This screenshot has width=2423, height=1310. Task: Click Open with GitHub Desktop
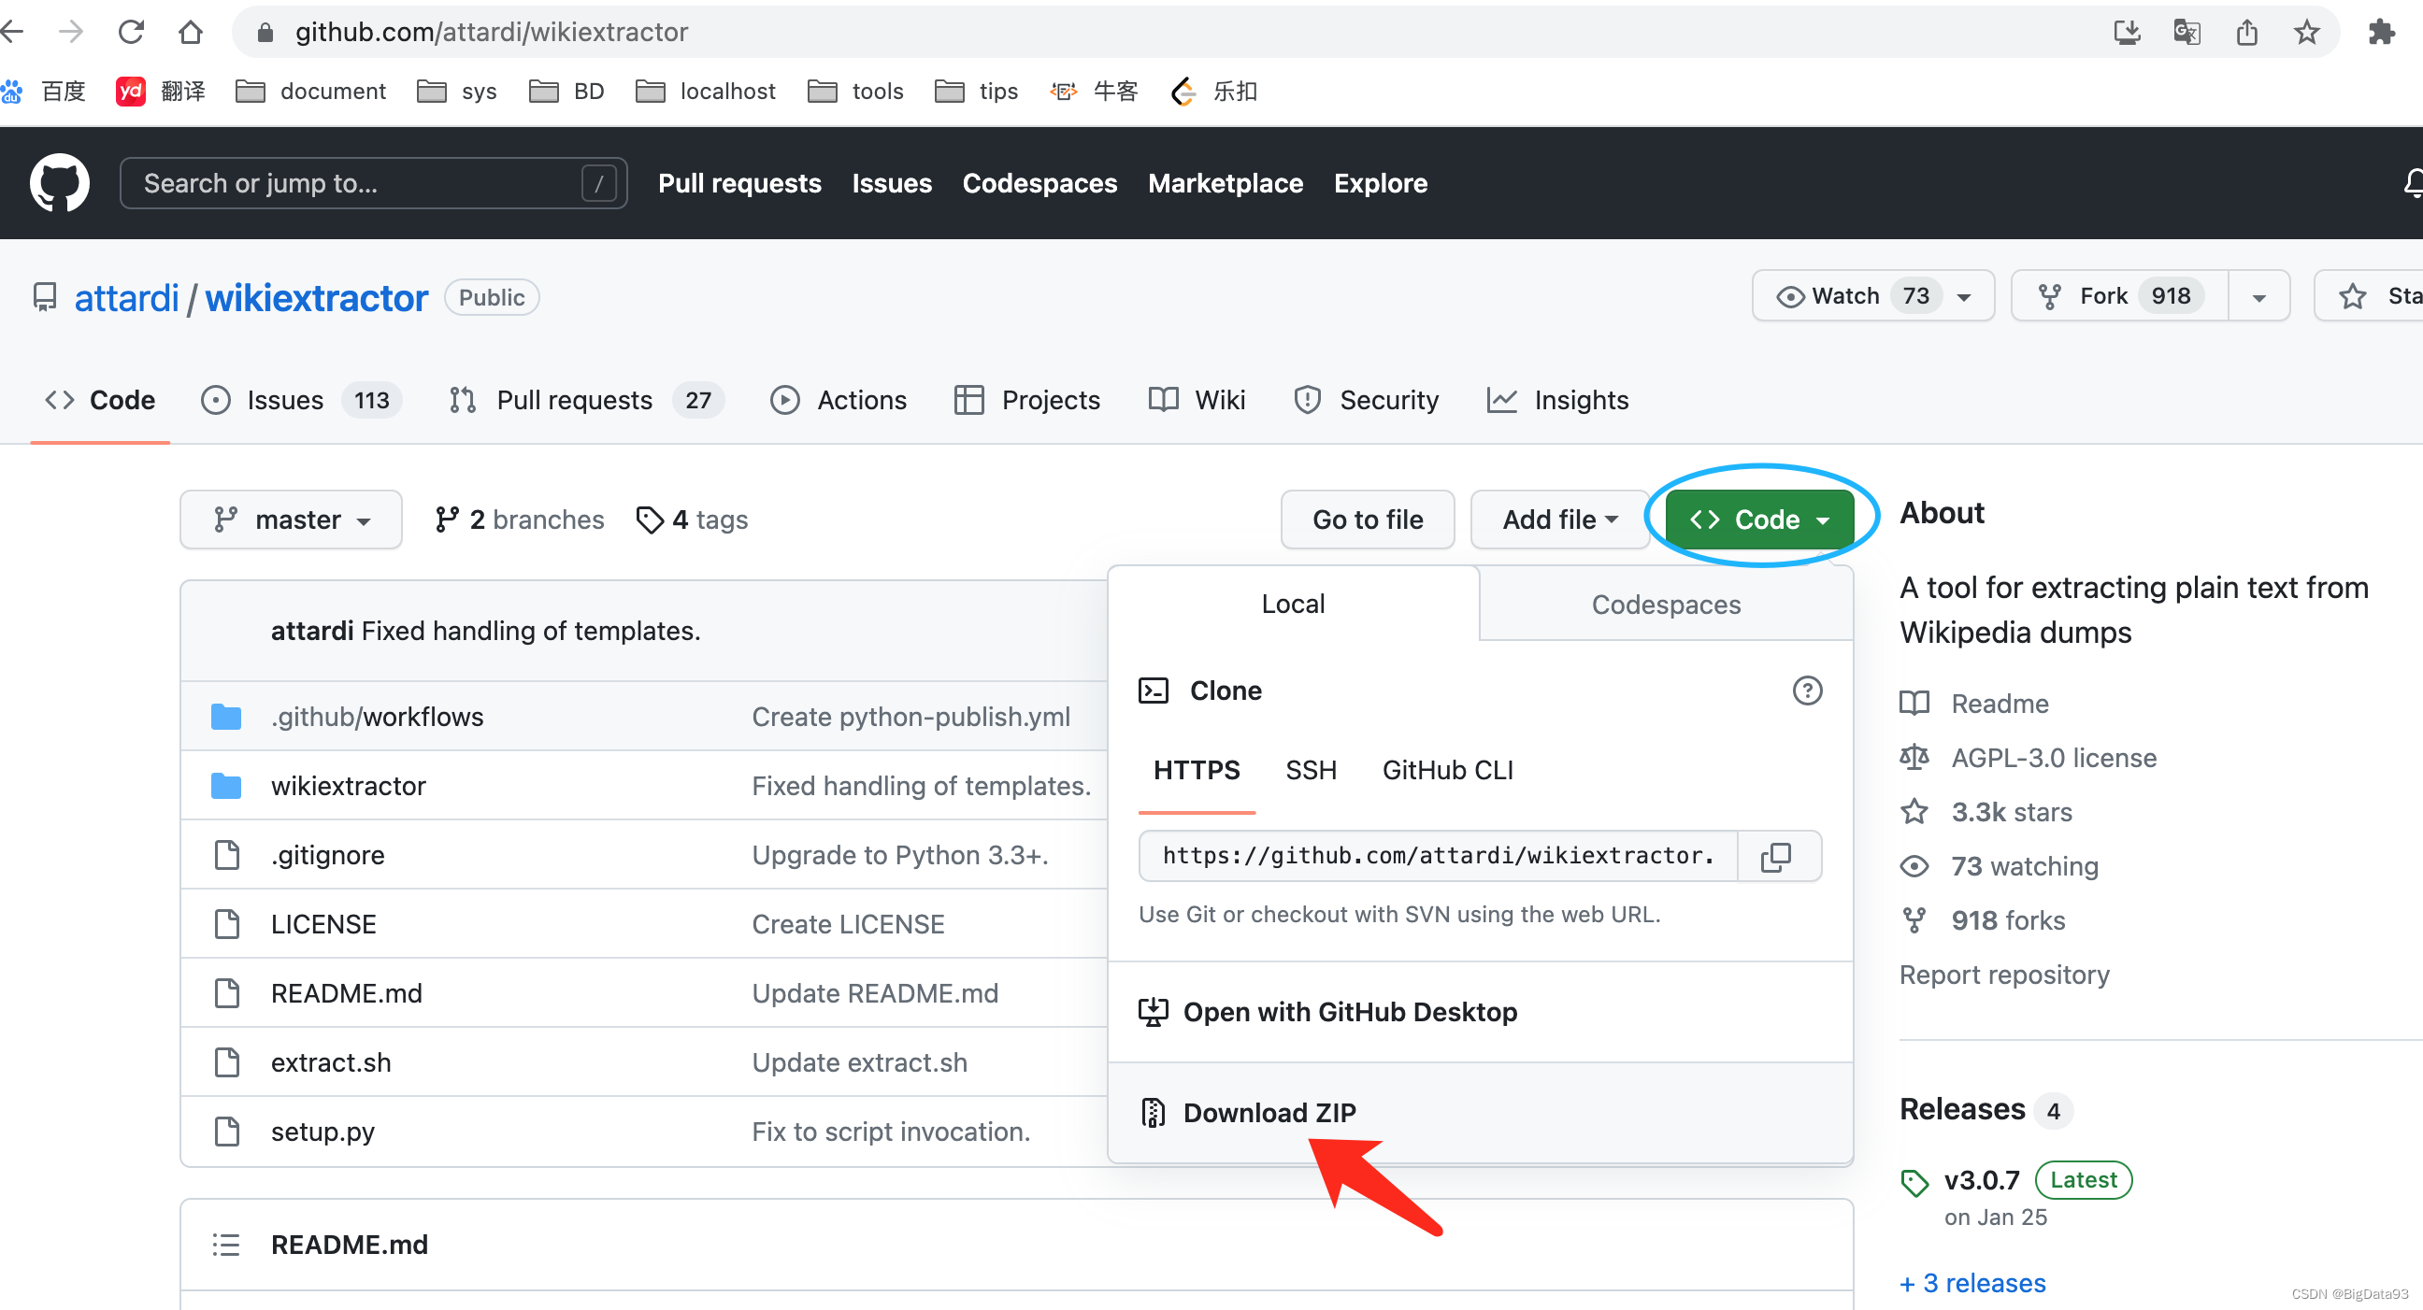coord(1349,1012)
